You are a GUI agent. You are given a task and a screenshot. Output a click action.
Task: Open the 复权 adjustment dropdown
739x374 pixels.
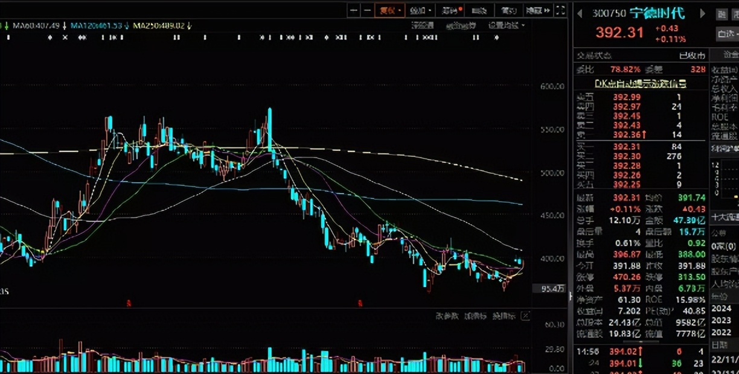pos(390,10)
